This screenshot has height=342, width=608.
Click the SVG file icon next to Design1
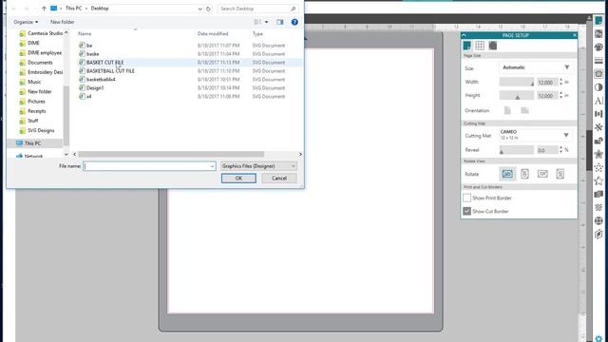pyautogui.click(x=82, y=87)
